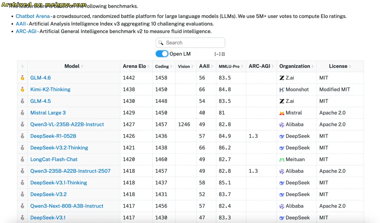
Task: Open the DeepSeek-V3.2-Thinking model link
Action: click(x=59, y=148)
